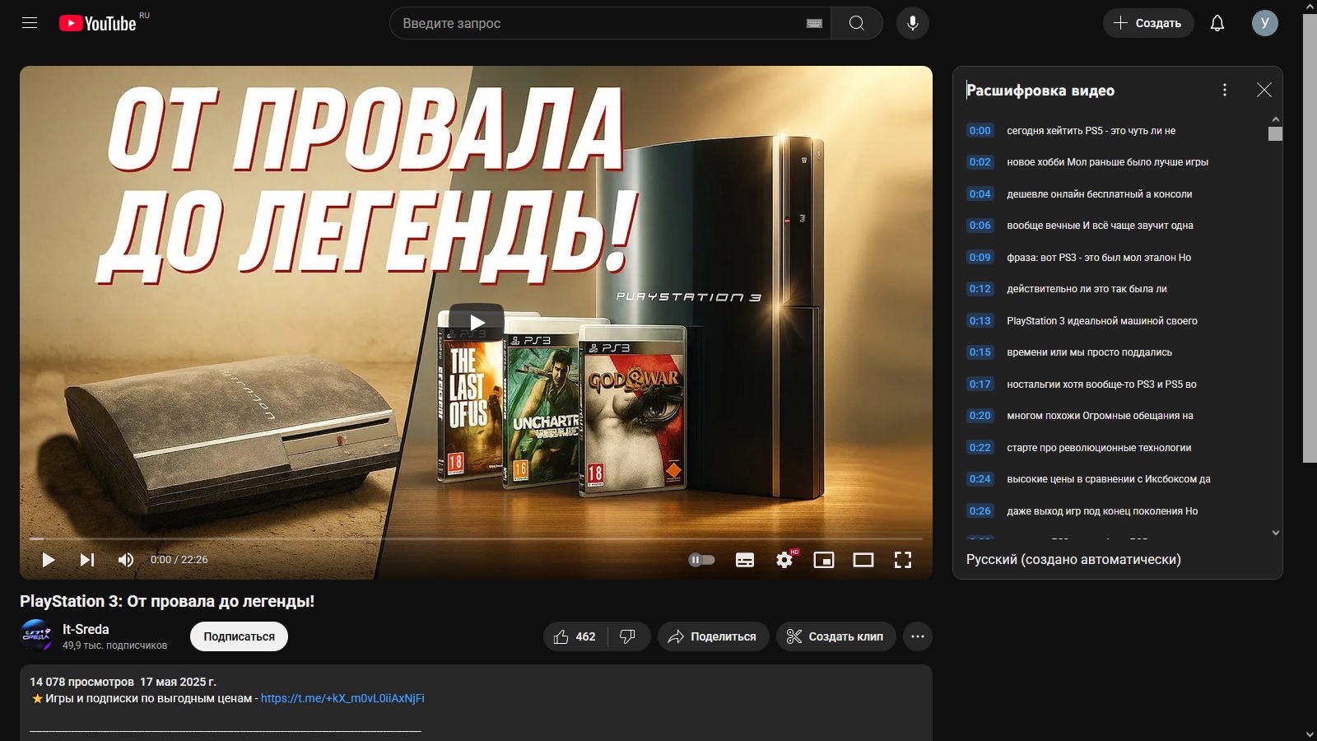Click the page scrollbar down arrow
The image size is (1317, 741).
click(1310, 734)
